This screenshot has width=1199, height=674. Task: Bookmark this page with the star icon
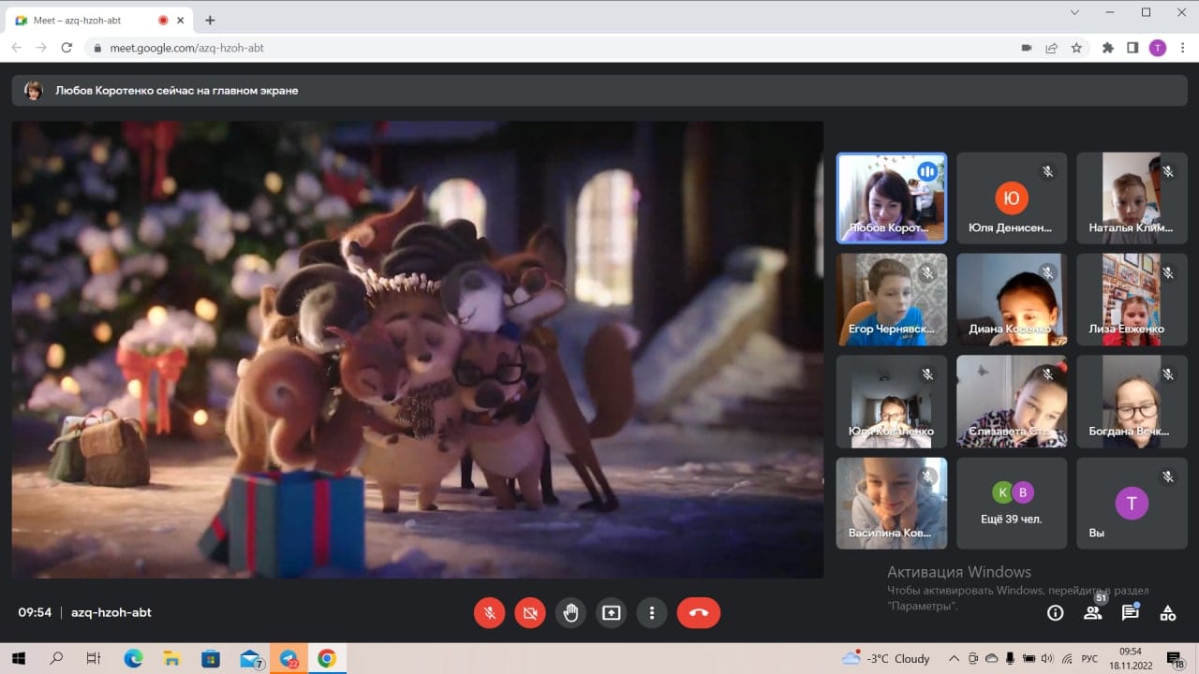pyautogui.click(x=1077, y=48)
